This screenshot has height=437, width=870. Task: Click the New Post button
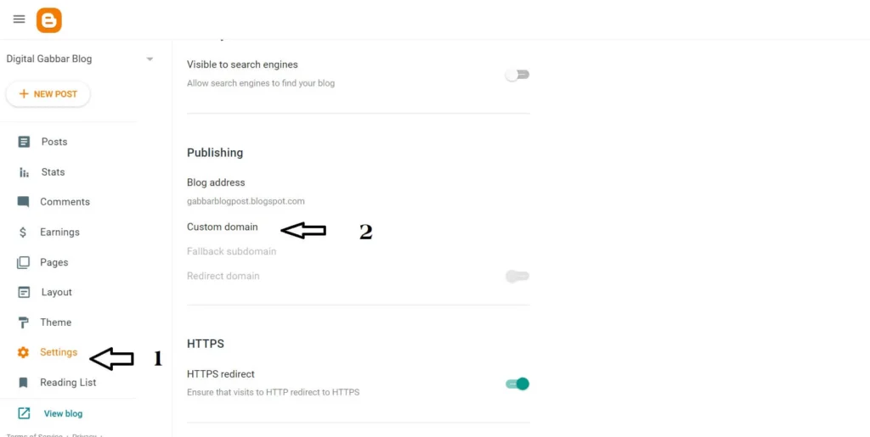[48, 94]
